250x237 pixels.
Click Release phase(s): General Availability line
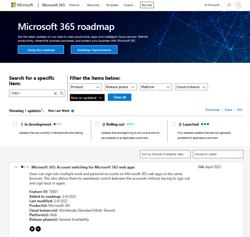click(59, 219)
